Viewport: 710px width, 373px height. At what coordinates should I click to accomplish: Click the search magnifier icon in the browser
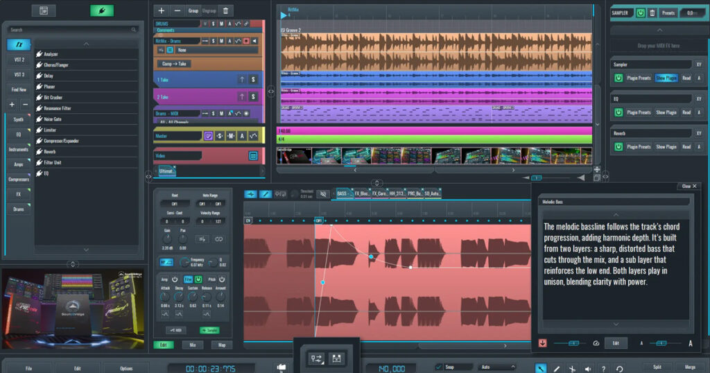point(134,29)
